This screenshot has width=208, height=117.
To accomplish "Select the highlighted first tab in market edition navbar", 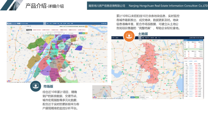I will [45, 24].
